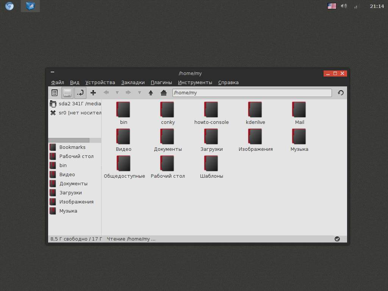Open Изображения bookmark in side panel
388x291 pixels.
[x=75, y=202]
